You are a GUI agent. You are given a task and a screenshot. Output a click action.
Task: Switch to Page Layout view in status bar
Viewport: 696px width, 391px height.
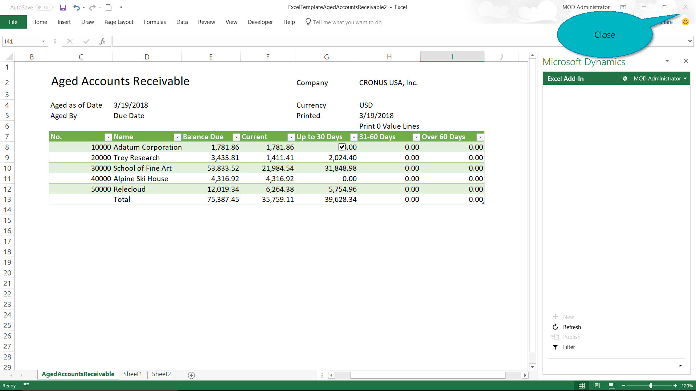(597, 386)
